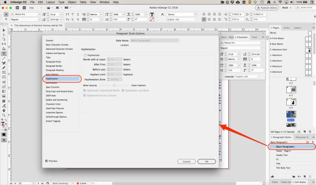The image size is (316, 185).
Task: Open the File menu
Action: point(32,2)
